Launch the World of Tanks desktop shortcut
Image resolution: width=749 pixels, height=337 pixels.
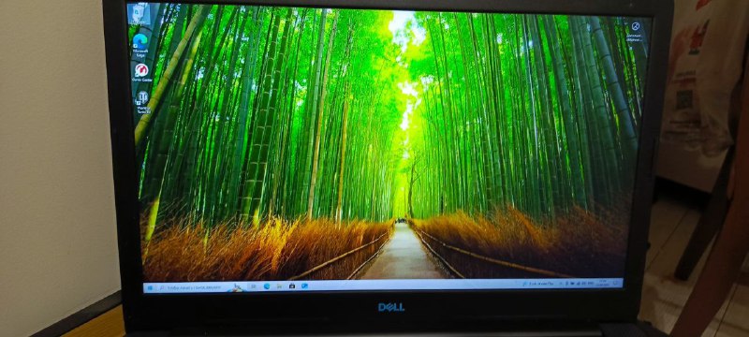point(143,102)
